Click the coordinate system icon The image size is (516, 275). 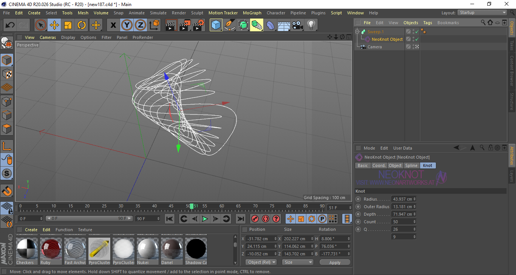point(154,25)
